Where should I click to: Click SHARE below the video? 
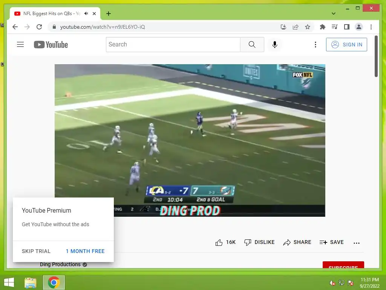[297, 242]
